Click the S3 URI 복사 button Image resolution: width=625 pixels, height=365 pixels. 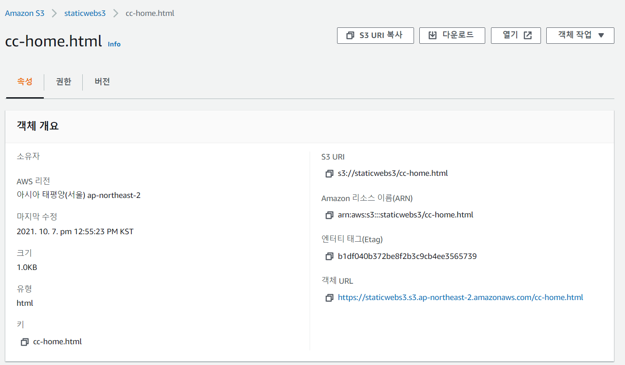point(376,35)
